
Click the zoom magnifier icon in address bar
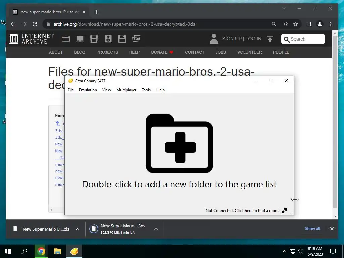(x=274, y=24)
